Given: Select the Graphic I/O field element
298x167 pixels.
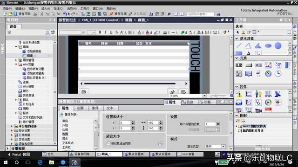Looking at the screenshot, I should pos(268,65).
